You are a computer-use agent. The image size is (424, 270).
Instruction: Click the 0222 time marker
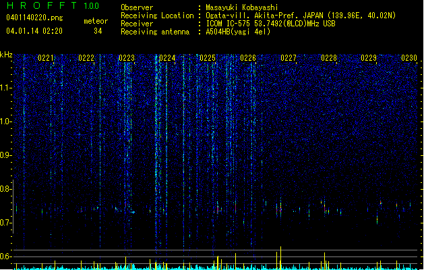pyautogui.click(x=86, y=58)
